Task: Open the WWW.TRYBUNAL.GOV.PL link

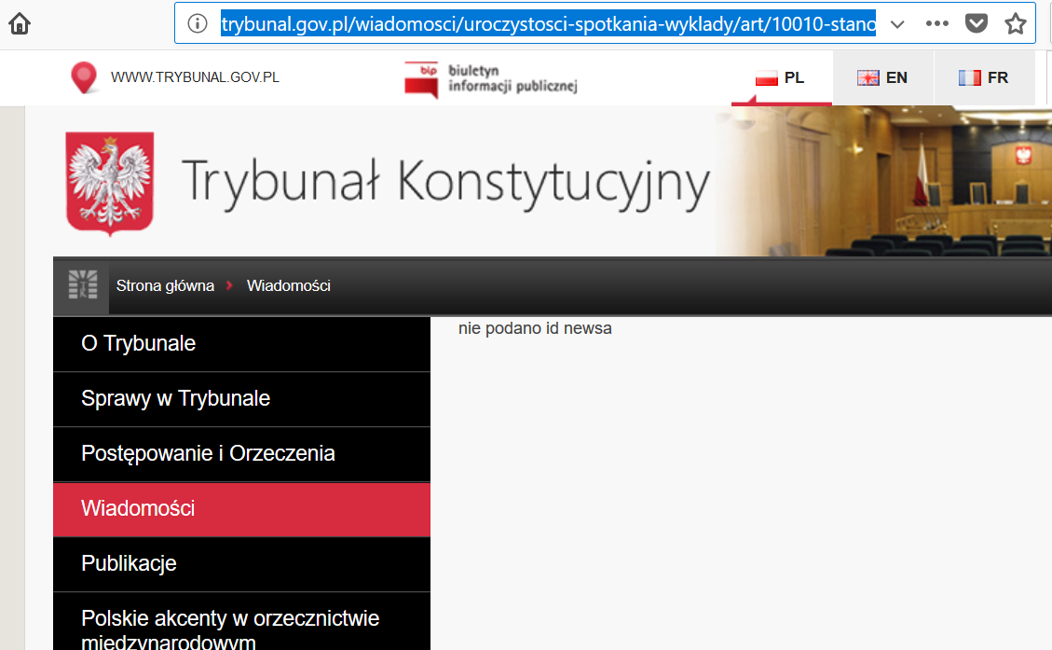Action: click(195, 77)
